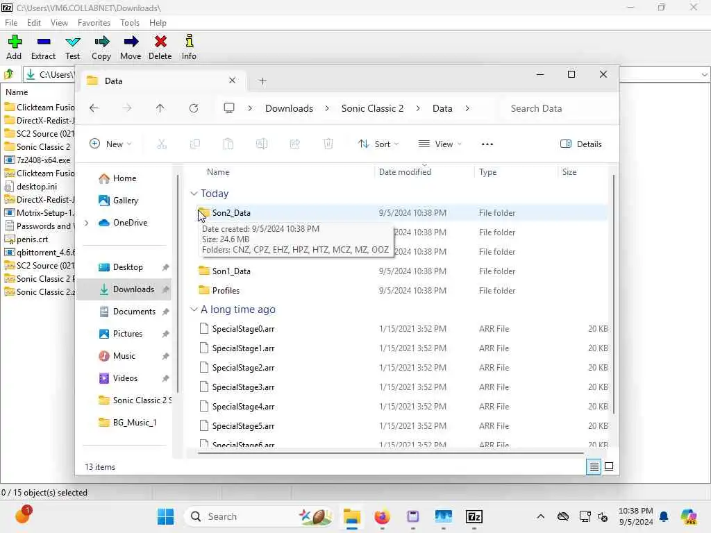Open the New item dropdown
Screen dimensions: 711x533
(x=110, y=144)
